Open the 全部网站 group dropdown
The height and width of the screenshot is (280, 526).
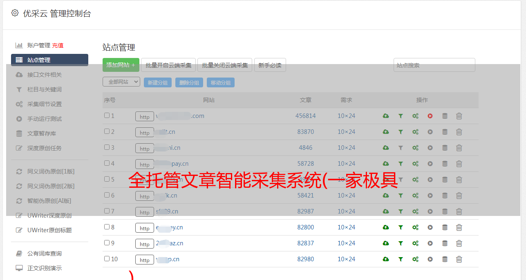point(121,82)
